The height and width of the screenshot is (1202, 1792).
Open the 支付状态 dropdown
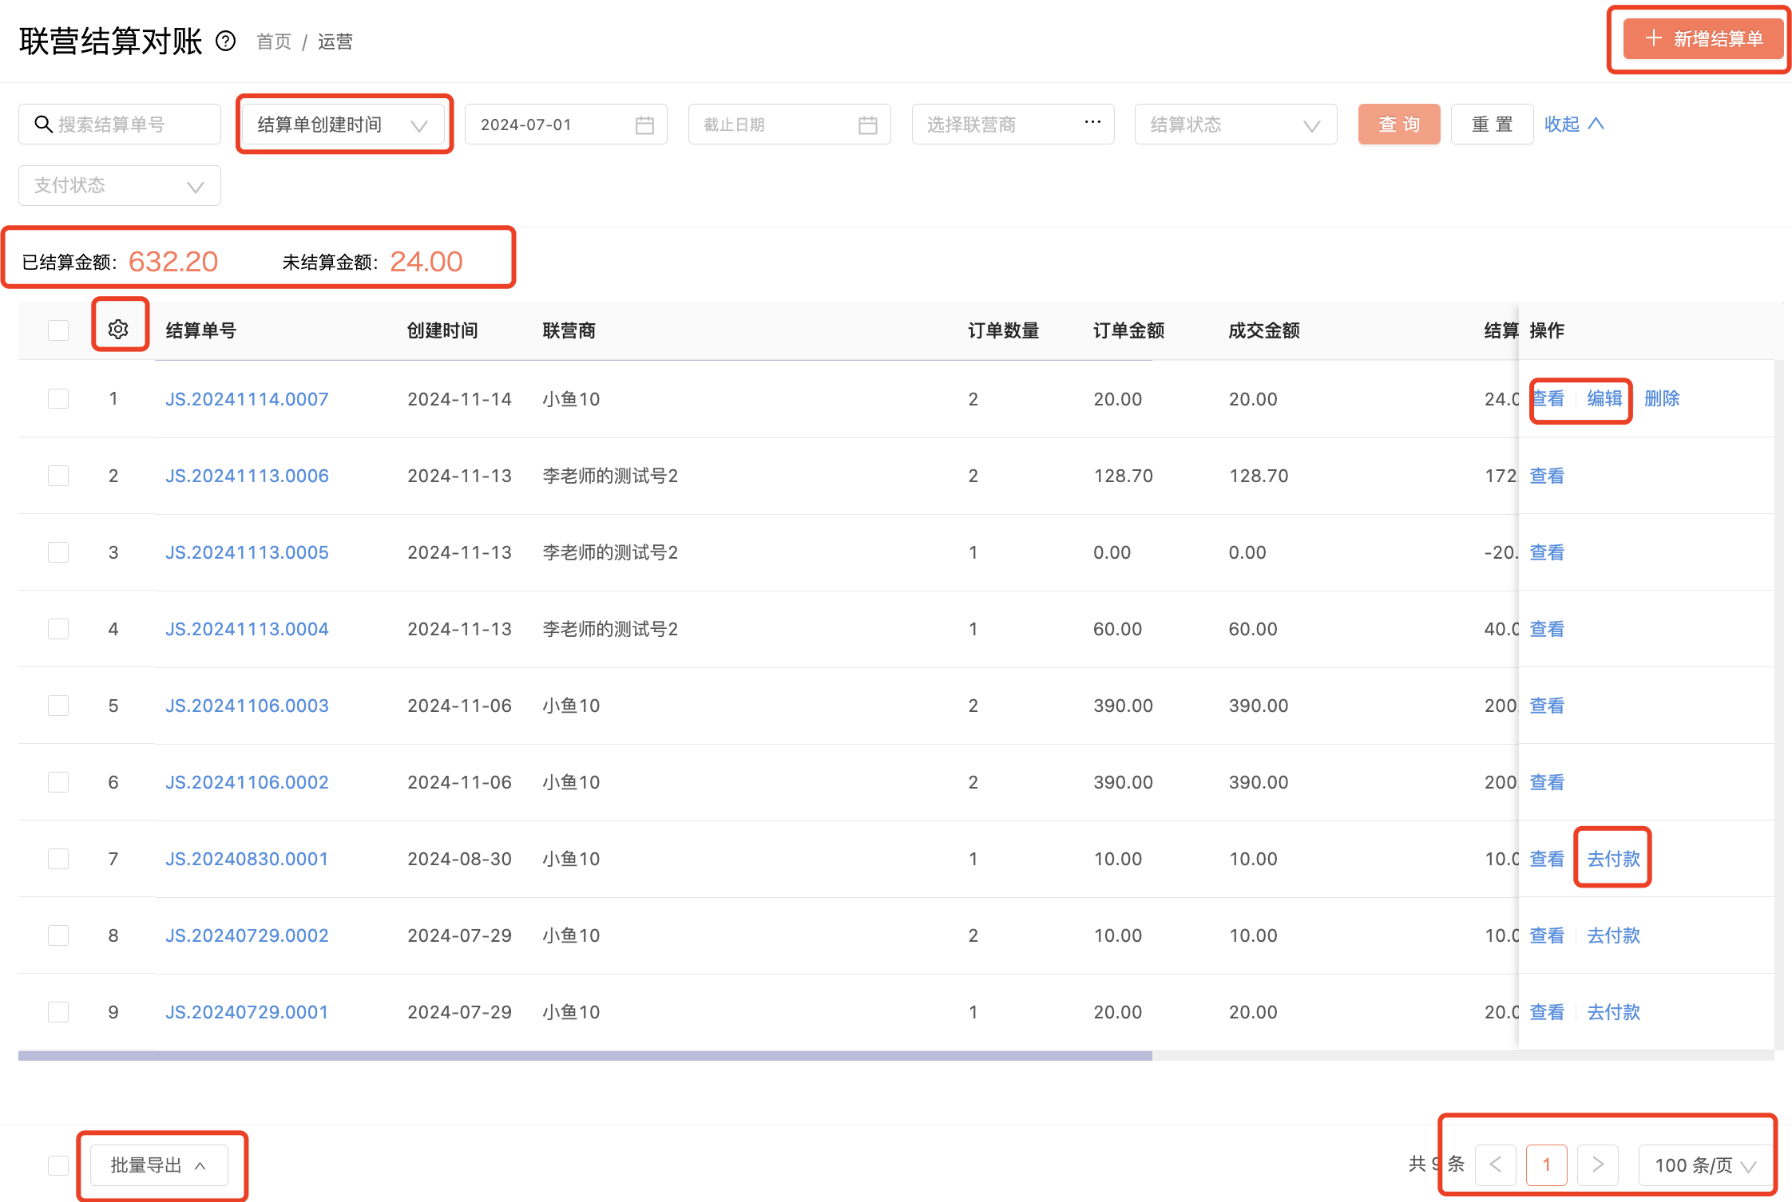point(120,185)
